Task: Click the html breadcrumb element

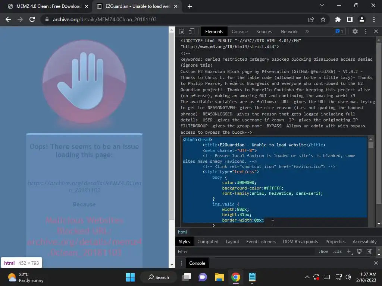Action: click(x=182, y=232)
